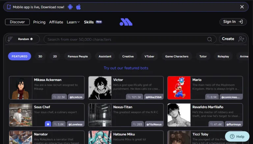
Task: Click the site logo in header
Action: tap(126, 22)
